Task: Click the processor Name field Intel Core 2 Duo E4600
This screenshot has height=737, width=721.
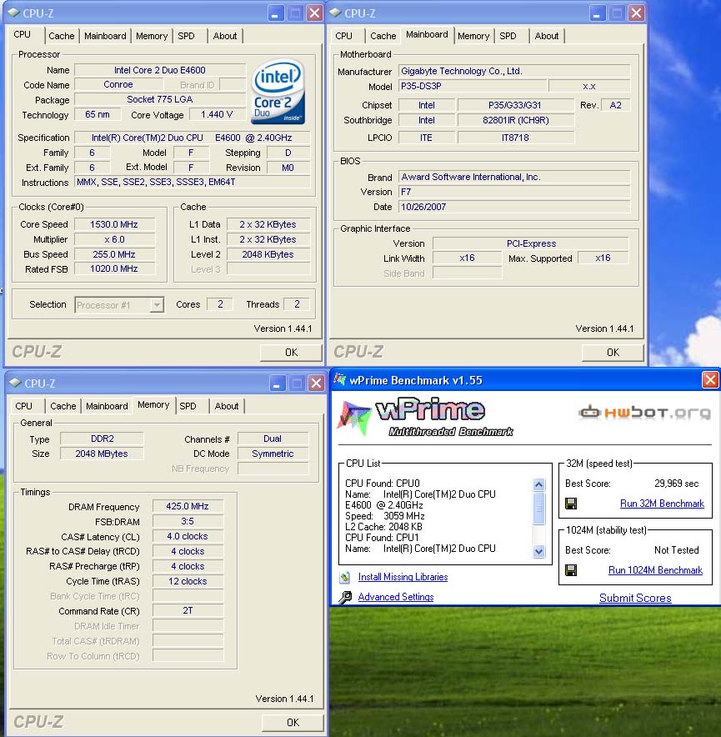Action: pyautogui.click(x=160, y=70)
